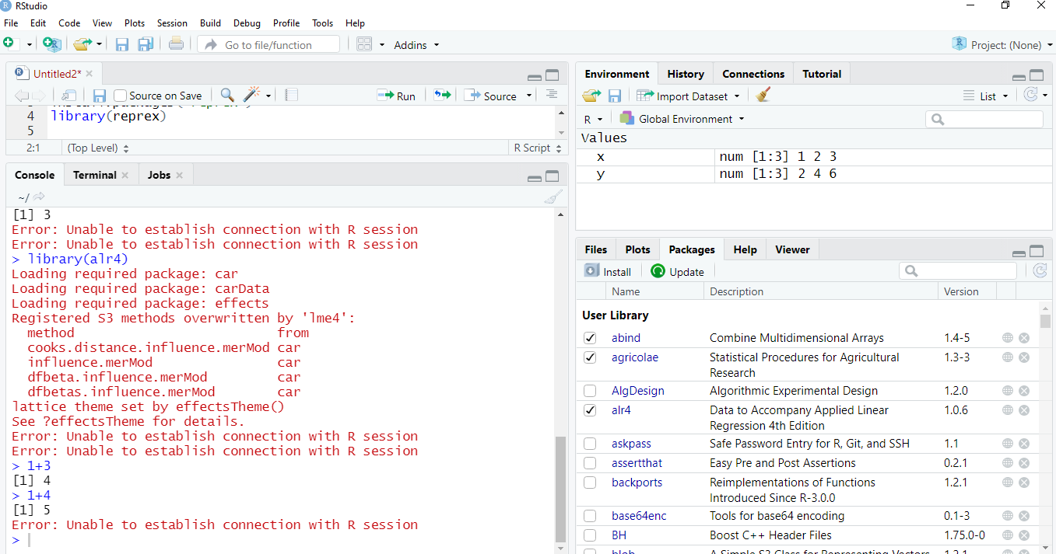The image size is (1056, 554).
Task: Packages list vertical scrollbar thumb
Action: click(x=1045, y=321)
